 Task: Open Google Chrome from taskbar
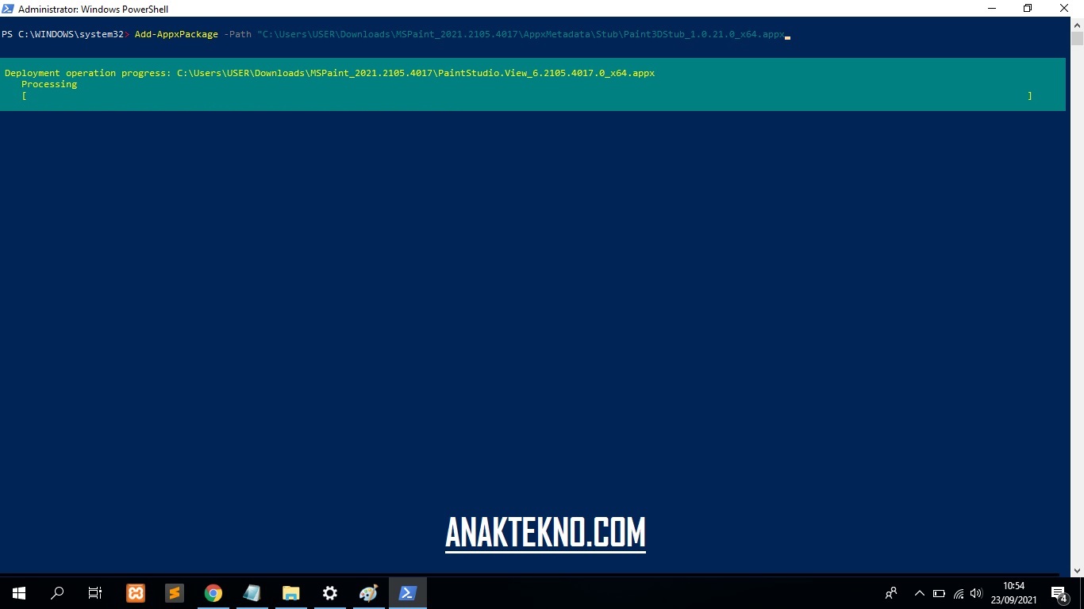(x=213, y=593)
